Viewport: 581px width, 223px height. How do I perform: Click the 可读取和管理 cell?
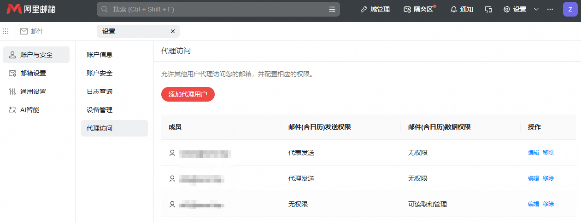click(428, 204)
